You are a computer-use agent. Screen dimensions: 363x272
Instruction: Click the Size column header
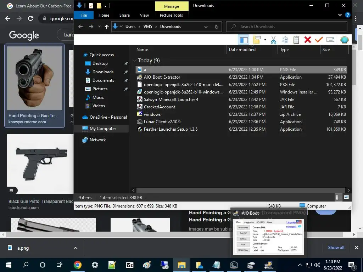pyautogui.click(x=326, y=50)
